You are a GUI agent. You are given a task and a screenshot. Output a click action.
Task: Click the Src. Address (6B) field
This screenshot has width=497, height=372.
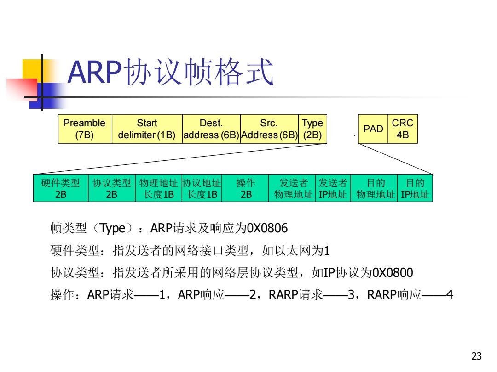tap(269, 129)
